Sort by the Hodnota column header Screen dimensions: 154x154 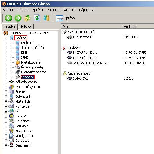pyautogui.click(x=138, y=27)
